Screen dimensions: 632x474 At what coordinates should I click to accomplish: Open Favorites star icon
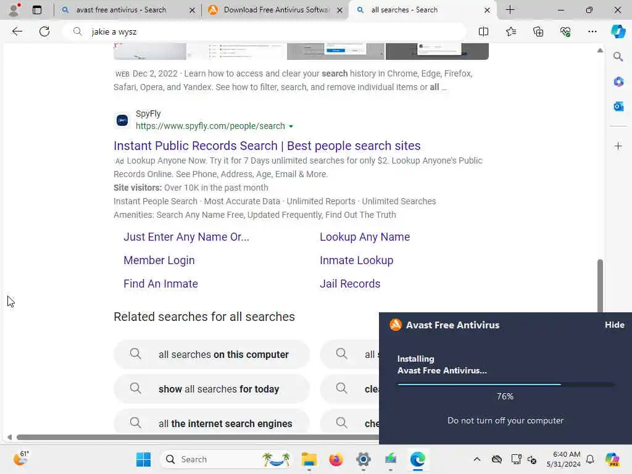510,31
